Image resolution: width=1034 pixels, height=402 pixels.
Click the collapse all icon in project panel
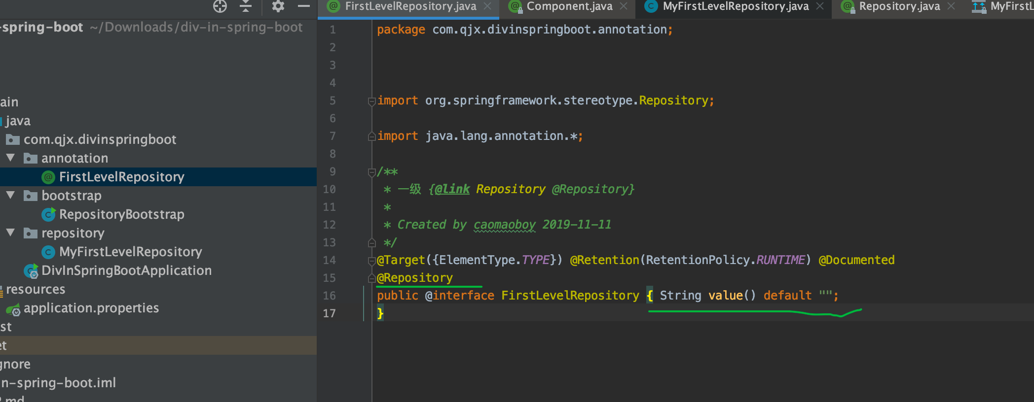coord(246,6)
